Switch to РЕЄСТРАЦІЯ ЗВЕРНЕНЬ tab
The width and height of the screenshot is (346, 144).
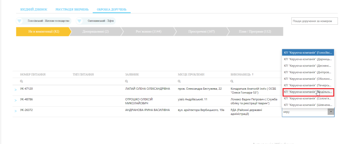tap(72, 10)
